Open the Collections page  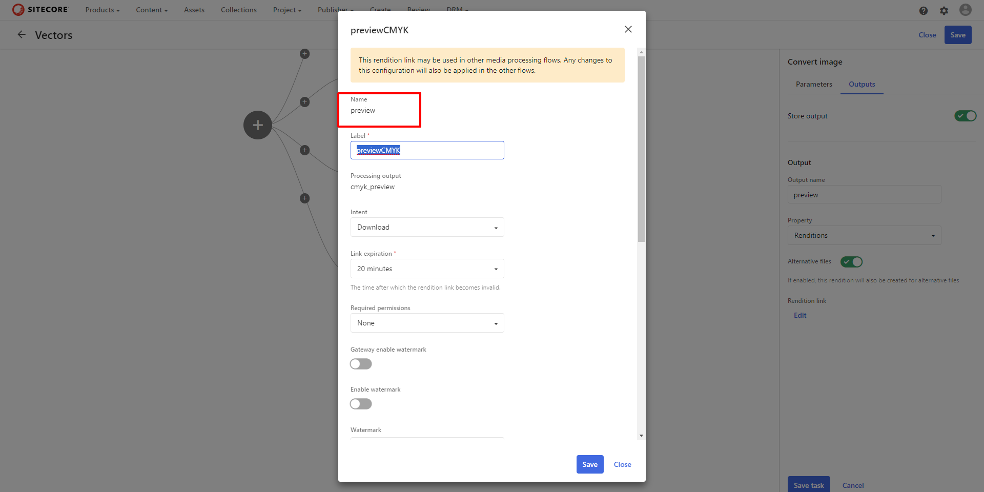click(x=239, y=10)
